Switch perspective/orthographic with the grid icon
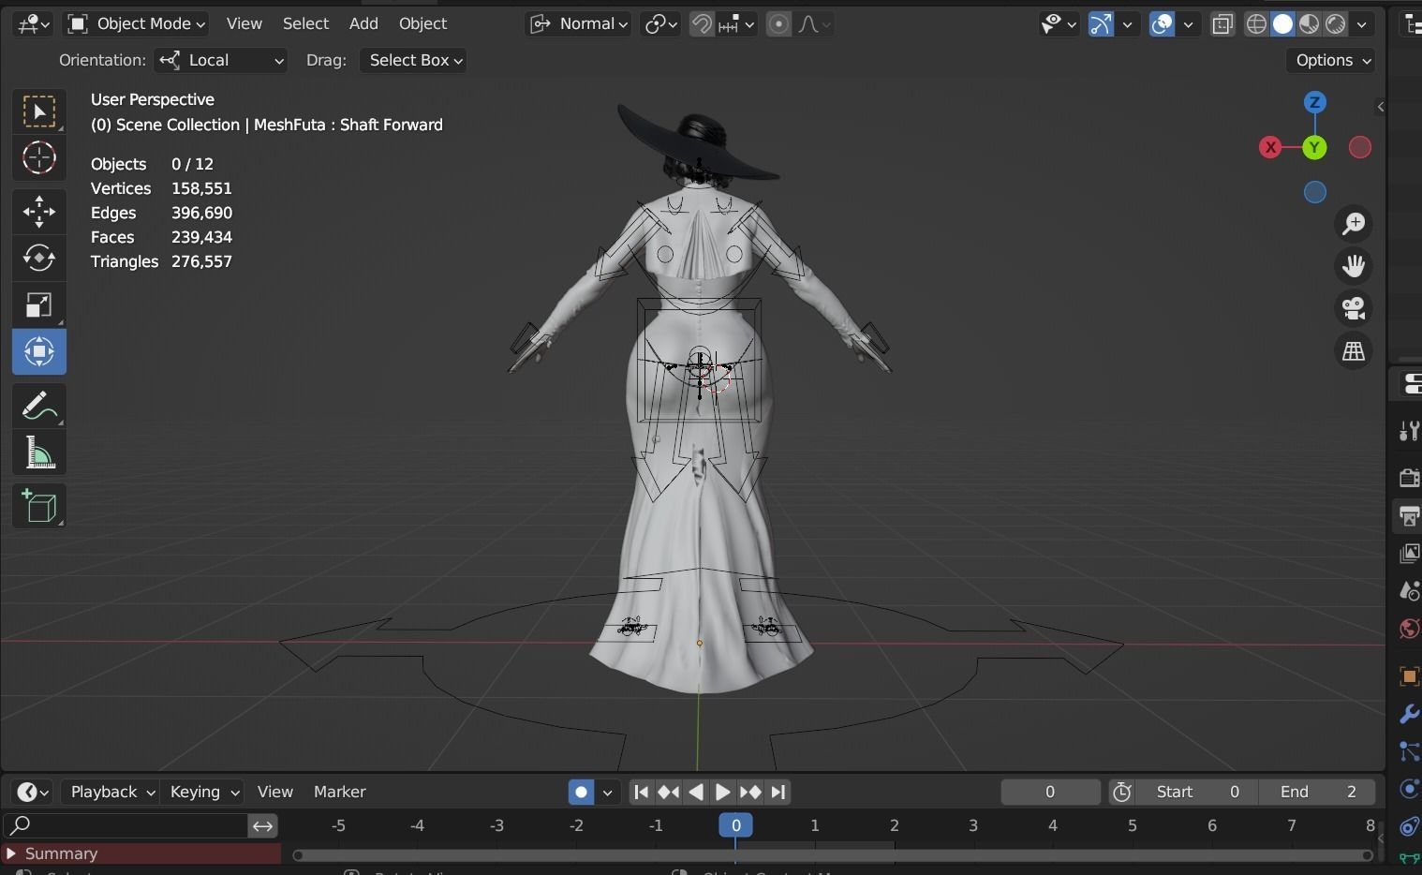 pyautogui.click(x=1354, y=351)
